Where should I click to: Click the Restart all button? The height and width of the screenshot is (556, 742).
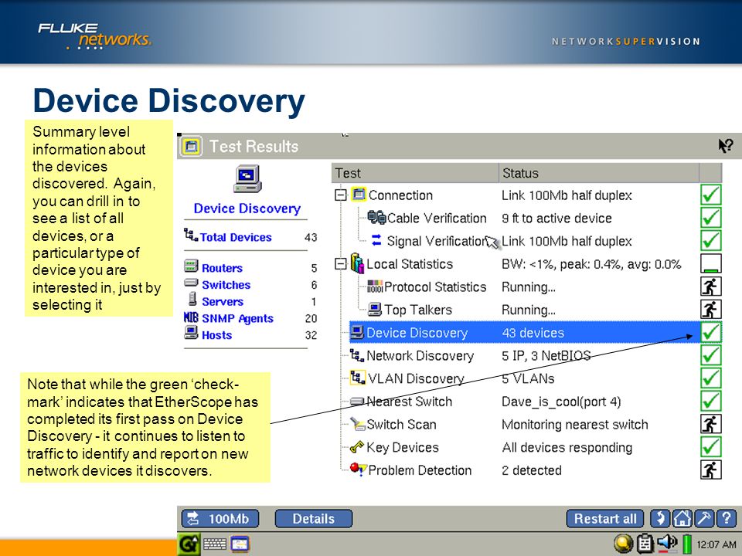(604, 519)
